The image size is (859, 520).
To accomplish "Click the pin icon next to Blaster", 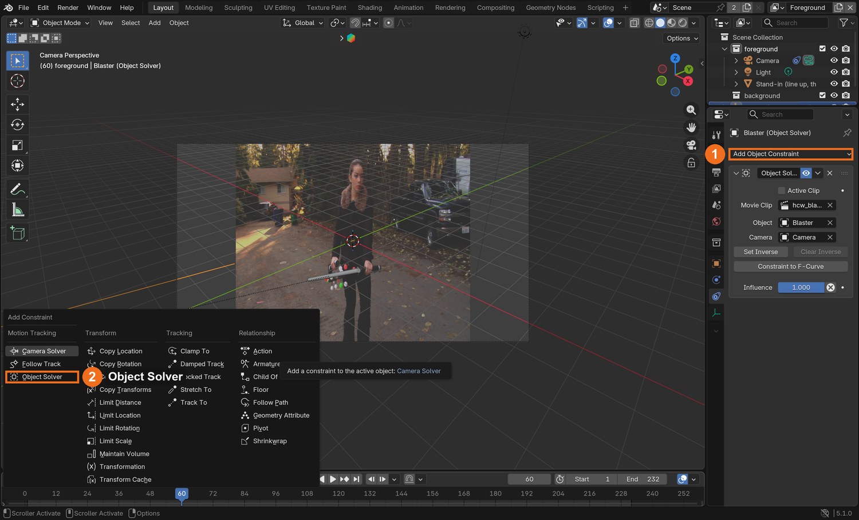I will coord(847,133).
